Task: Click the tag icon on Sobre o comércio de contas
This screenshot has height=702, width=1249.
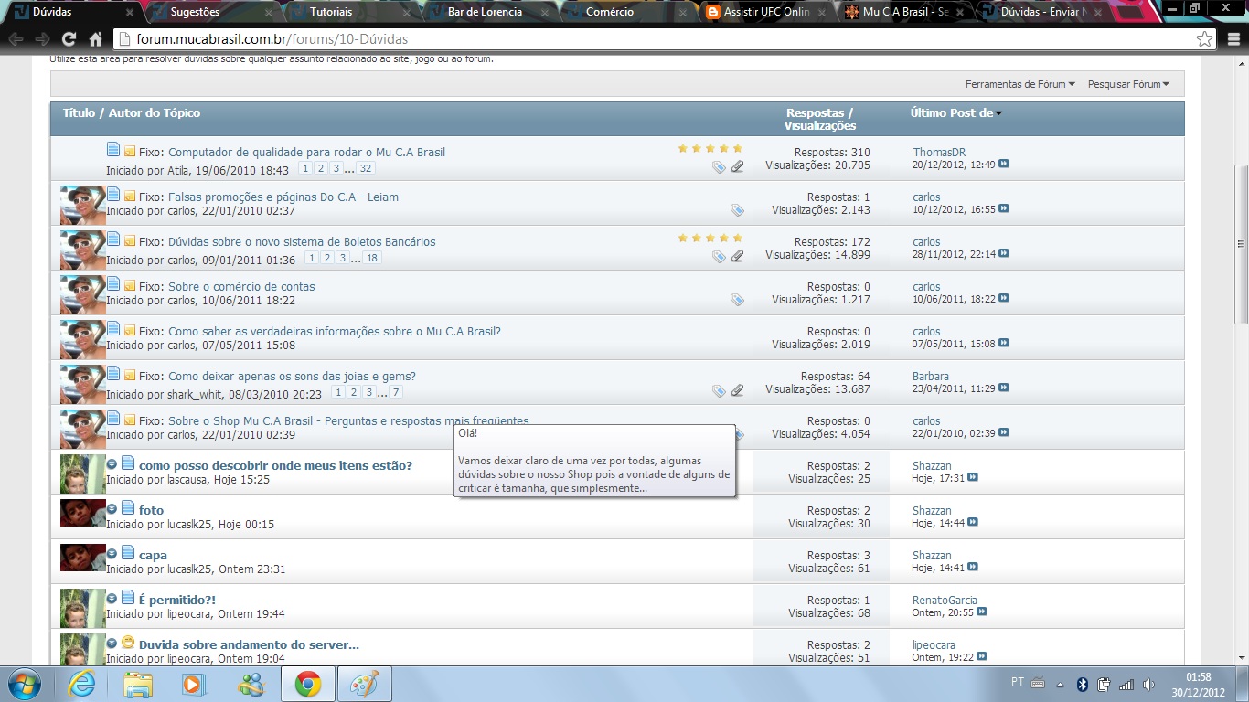Action: (x=737, y=300)
